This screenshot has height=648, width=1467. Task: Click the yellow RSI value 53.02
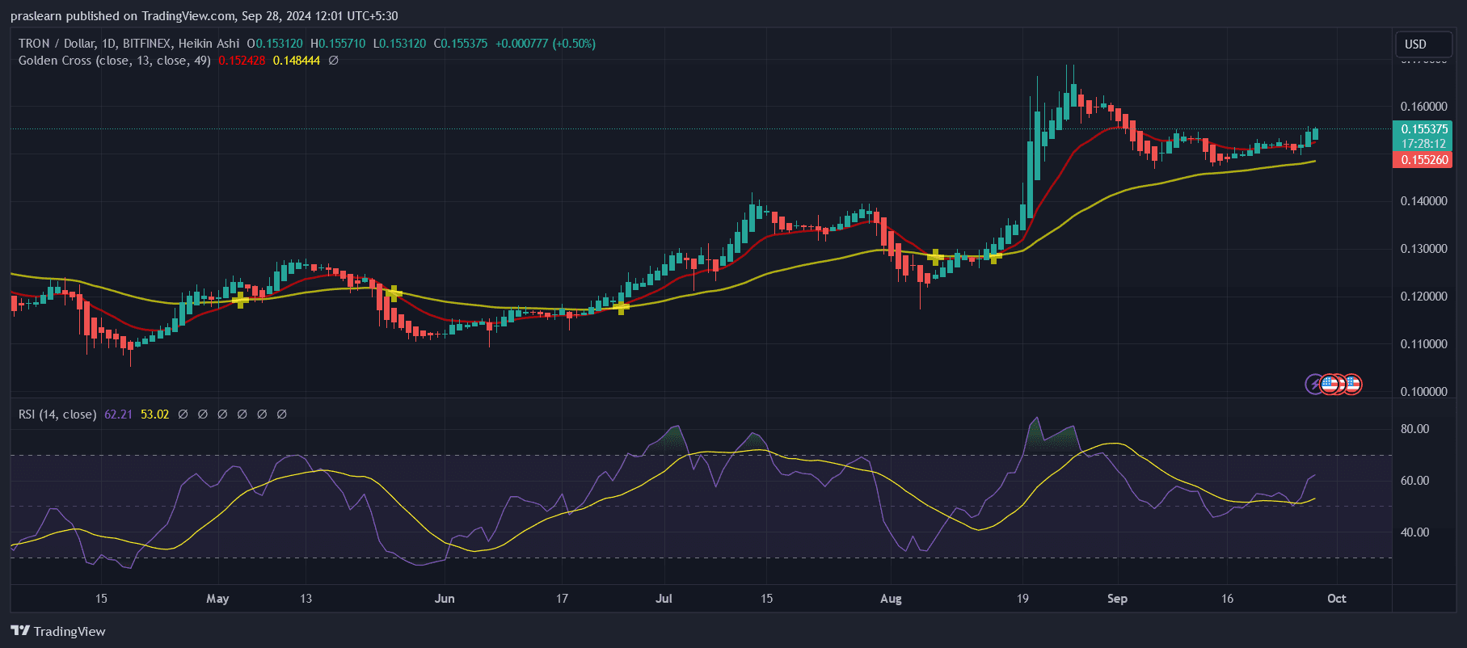click(x=155, y=414)
